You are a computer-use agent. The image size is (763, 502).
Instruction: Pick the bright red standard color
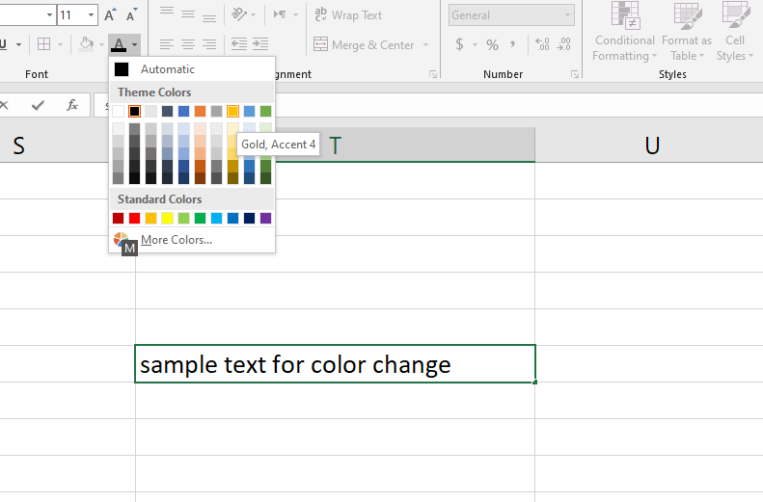coord(134,218)
